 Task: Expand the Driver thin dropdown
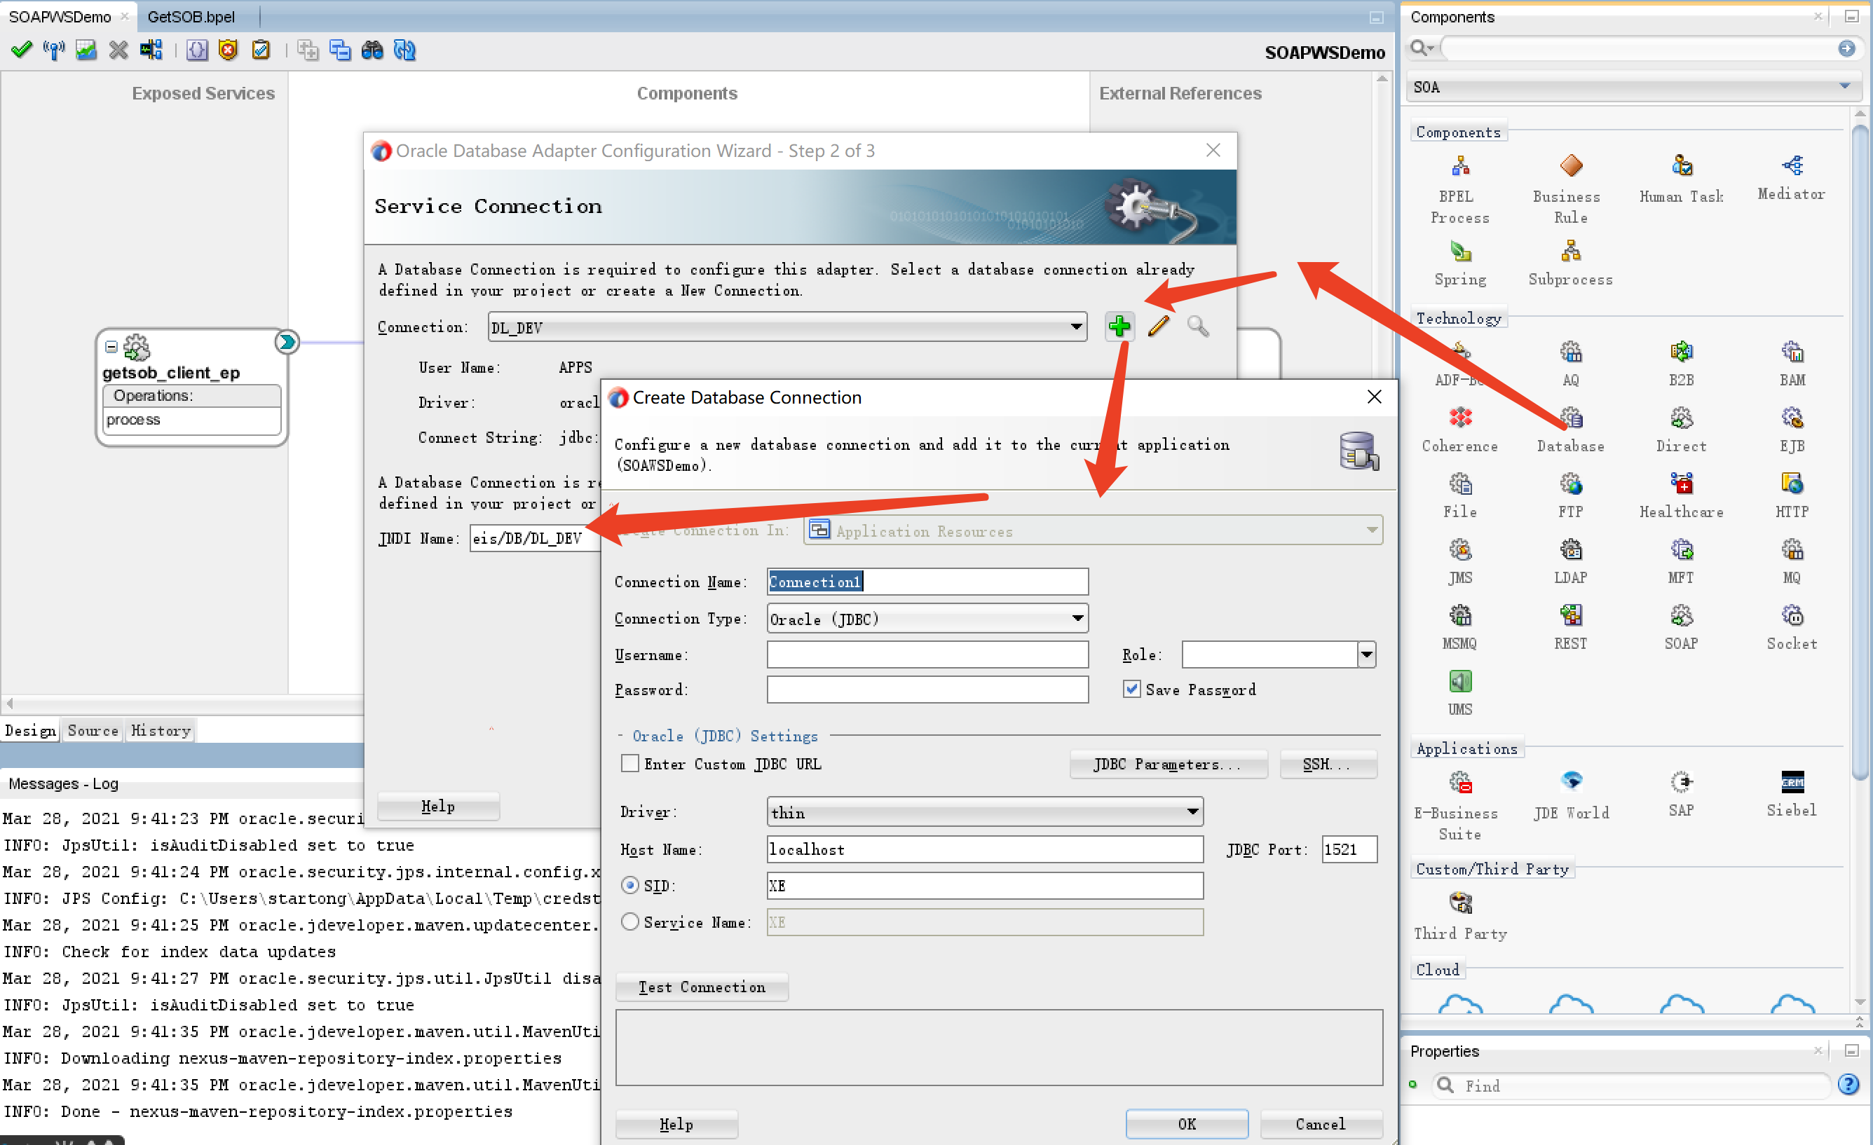tap(1196, 814)
